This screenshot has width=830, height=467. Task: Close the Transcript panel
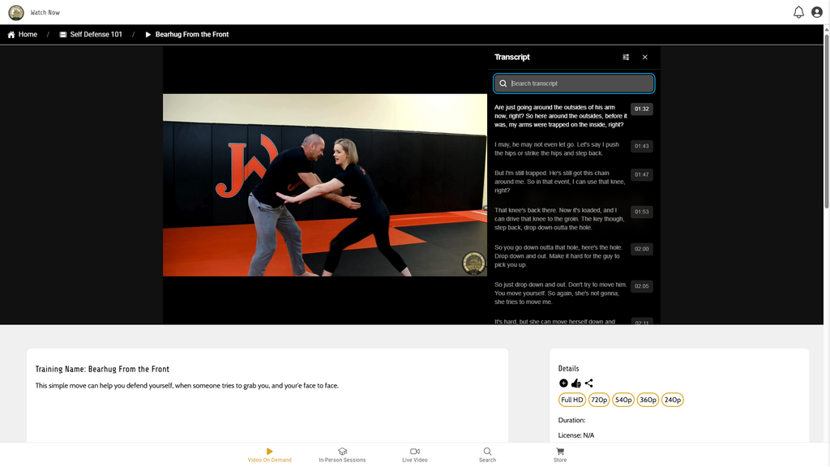pos(645,58)
